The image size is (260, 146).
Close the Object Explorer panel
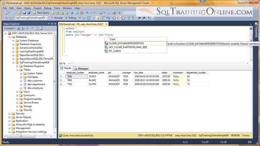55,24
